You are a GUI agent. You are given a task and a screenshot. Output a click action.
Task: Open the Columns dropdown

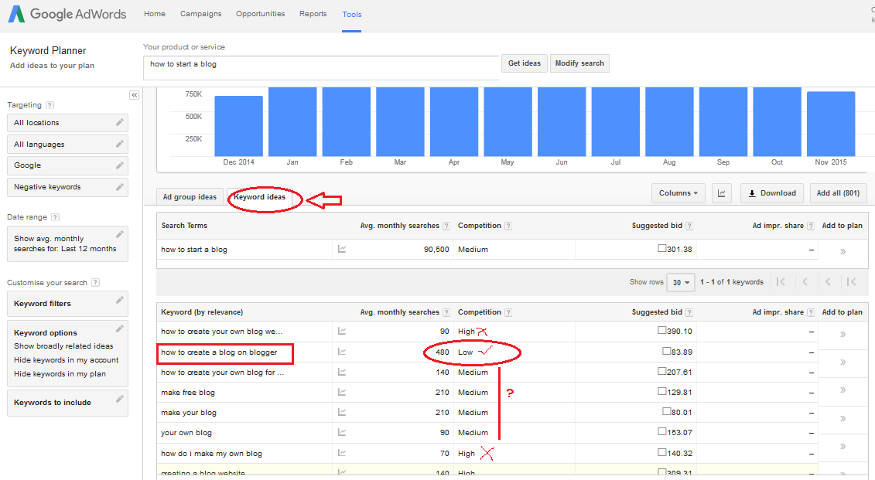(678, 193)
